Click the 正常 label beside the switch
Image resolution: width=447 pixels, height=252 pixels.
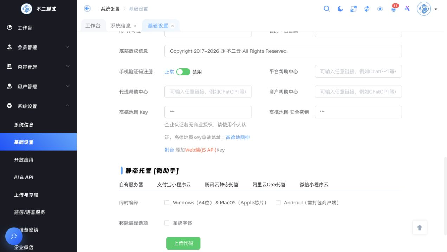pyautogui.click(x=169, y=72)
